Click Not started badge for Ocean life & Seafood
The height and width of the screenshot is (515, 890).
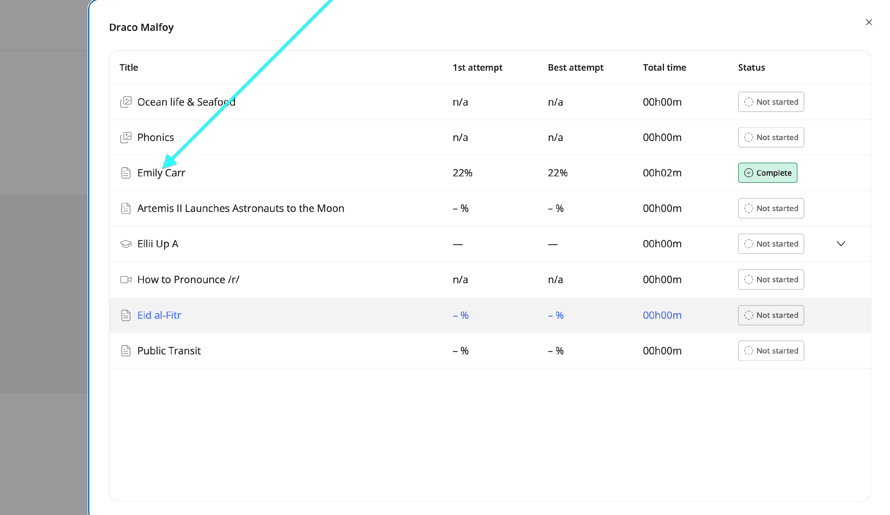[771, 102]
